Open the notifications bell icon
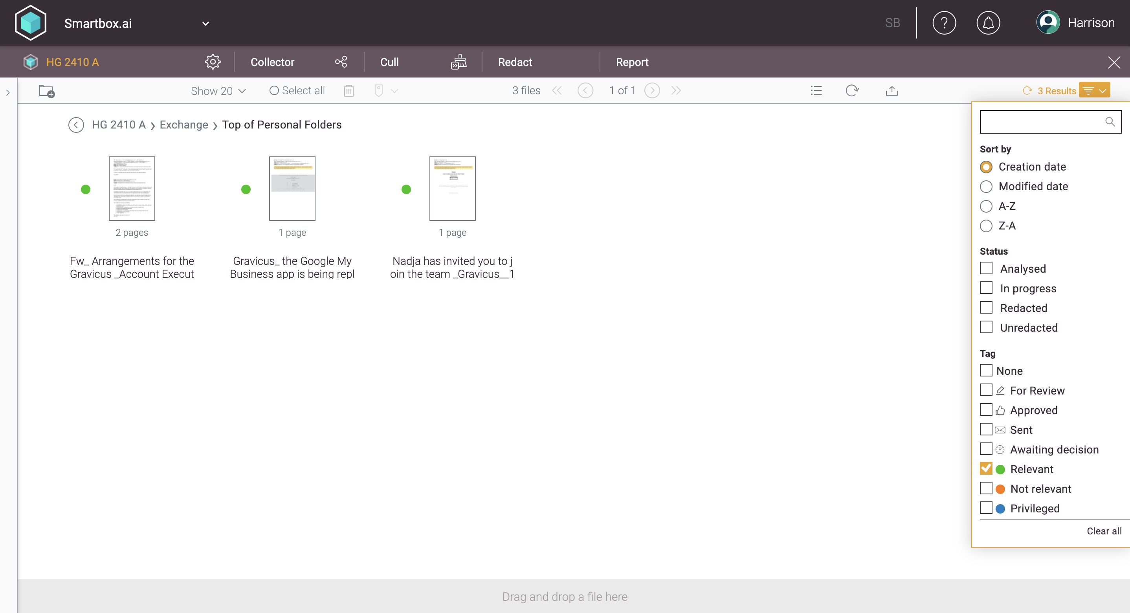Image resolution: width=1130 pixels, height=613 pixels. [988, 23]
